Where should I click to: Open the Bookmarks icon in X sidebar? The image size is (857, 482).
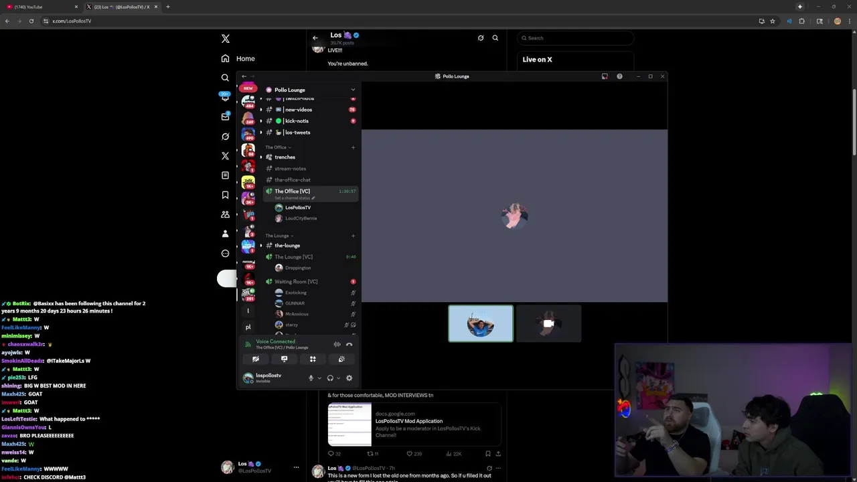pos(225,195)
